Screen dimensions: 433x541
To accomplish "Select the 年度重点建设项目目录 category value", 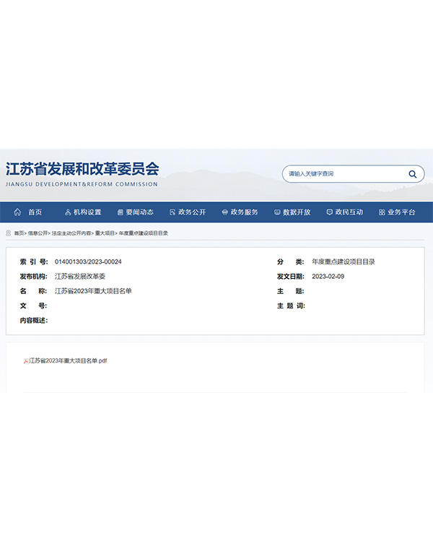I will click(x=344, y=262).
